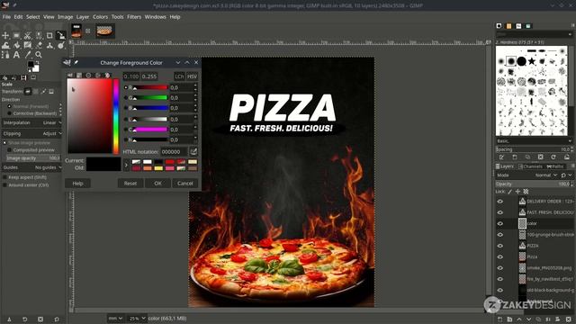Toggle visibility of the color layer

click(500, 223)
